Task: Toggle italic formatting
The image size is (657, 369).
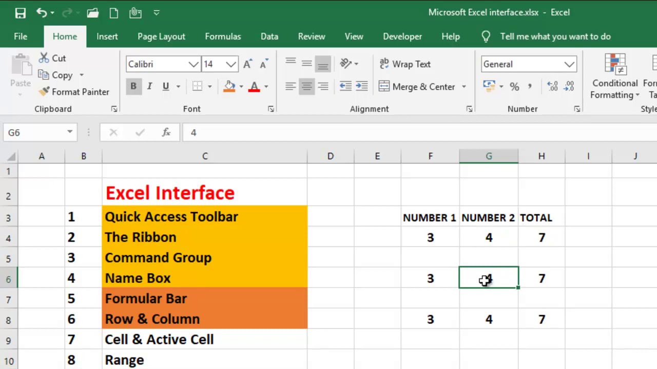Action: 149,87
